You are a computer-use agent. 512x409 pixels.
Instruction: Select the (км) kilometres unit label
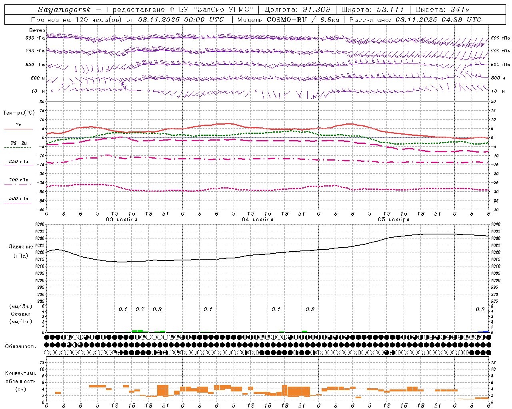[21, 389]
